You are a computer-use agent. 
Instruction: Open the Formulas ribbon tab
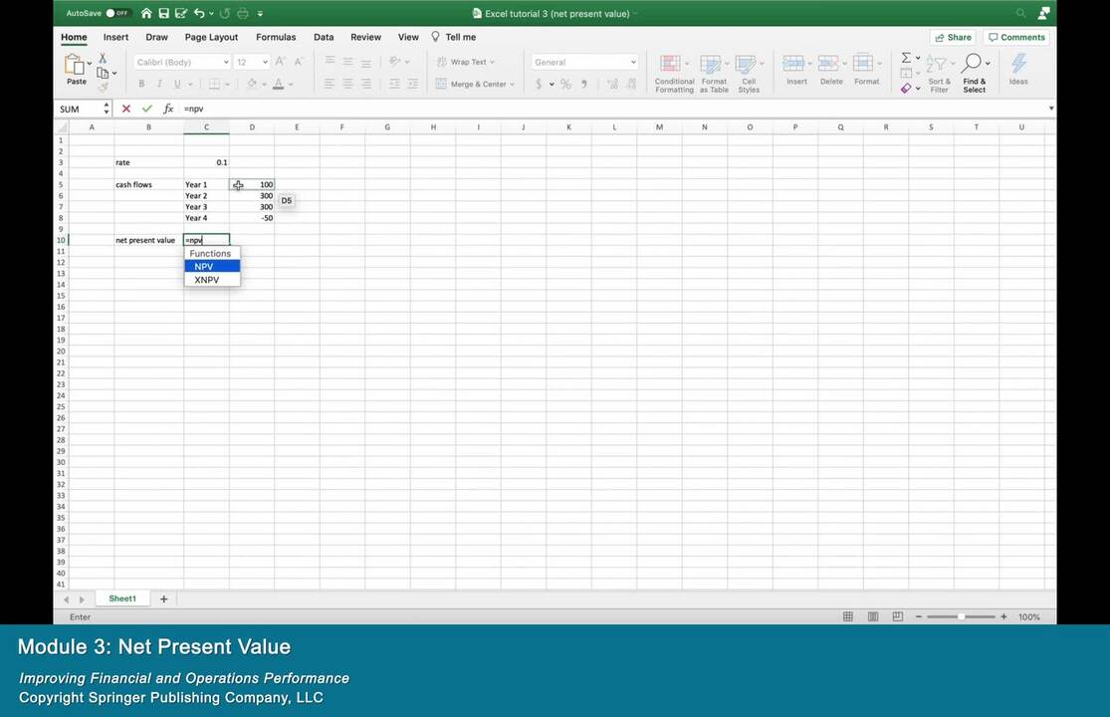click(276, 37)
